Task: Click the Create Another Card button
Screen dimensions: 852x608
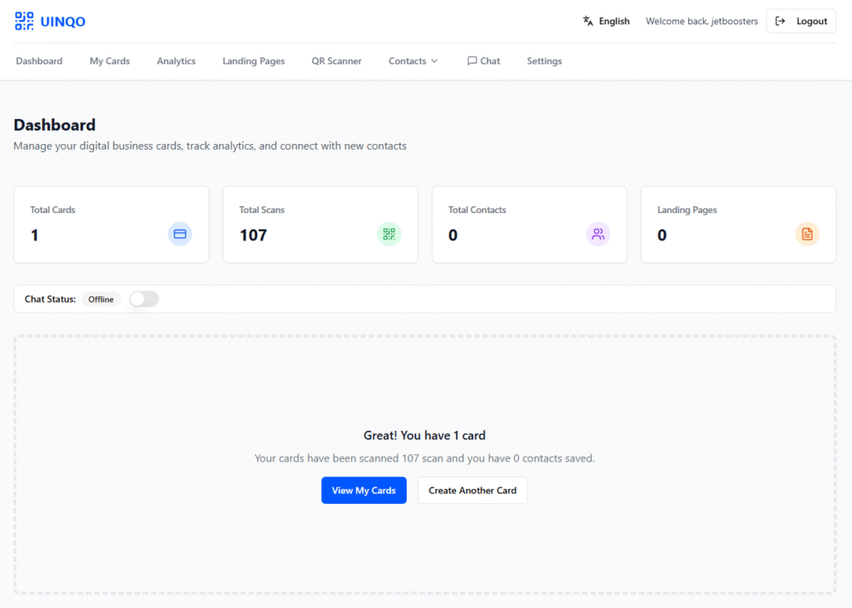Action: pos(472,491)
